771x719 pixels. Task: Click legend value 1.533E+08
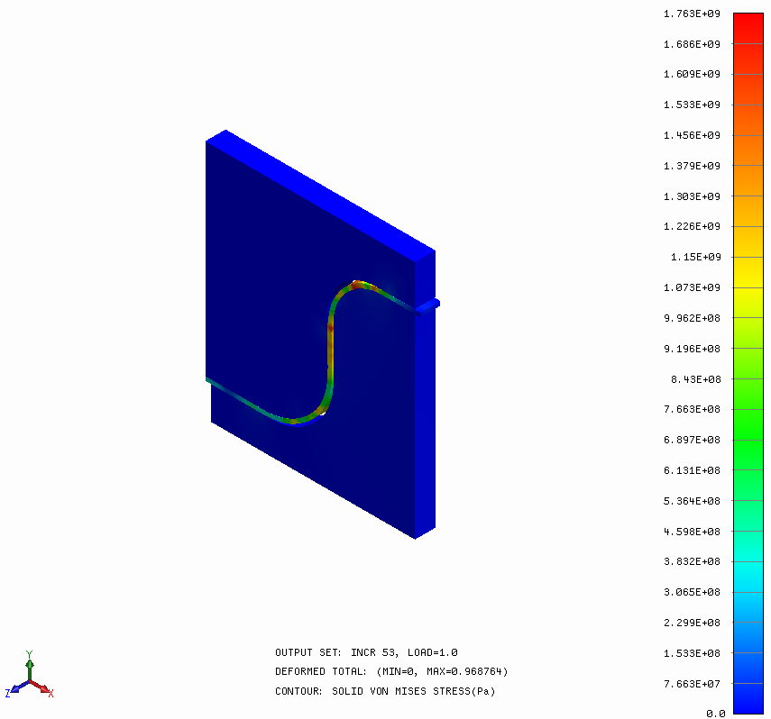(x=692, y=653)
